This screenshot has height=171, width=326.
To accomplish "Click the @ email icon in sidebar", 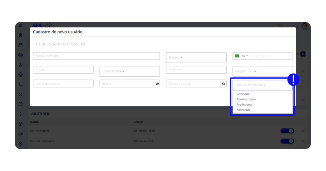I will tap(21, 75).
